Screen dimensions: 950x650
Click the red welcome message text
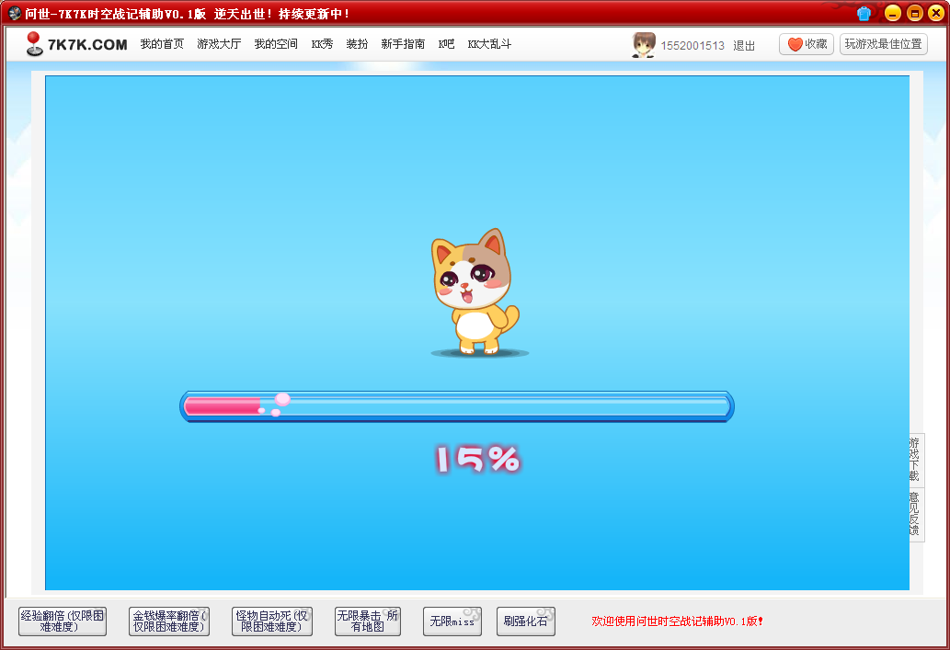678,621
